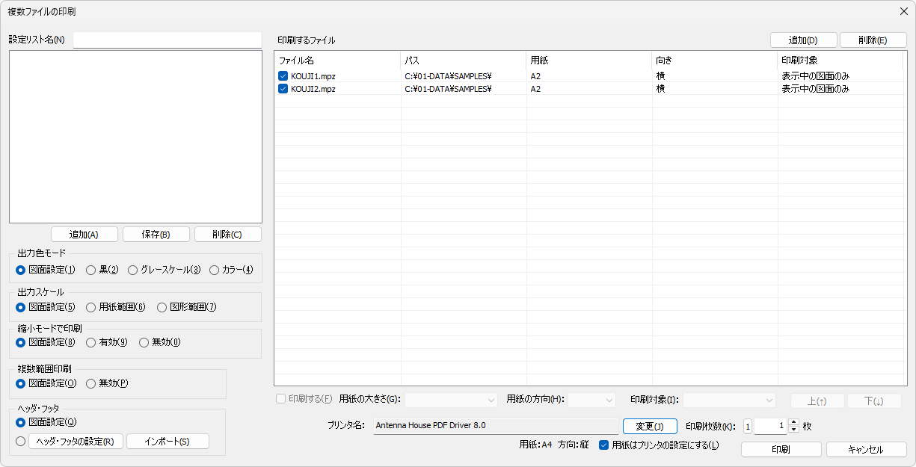This screenshot has height=467, width=916.
Task: Click 追加(D) to add print files
Action: tap(803, 40)
